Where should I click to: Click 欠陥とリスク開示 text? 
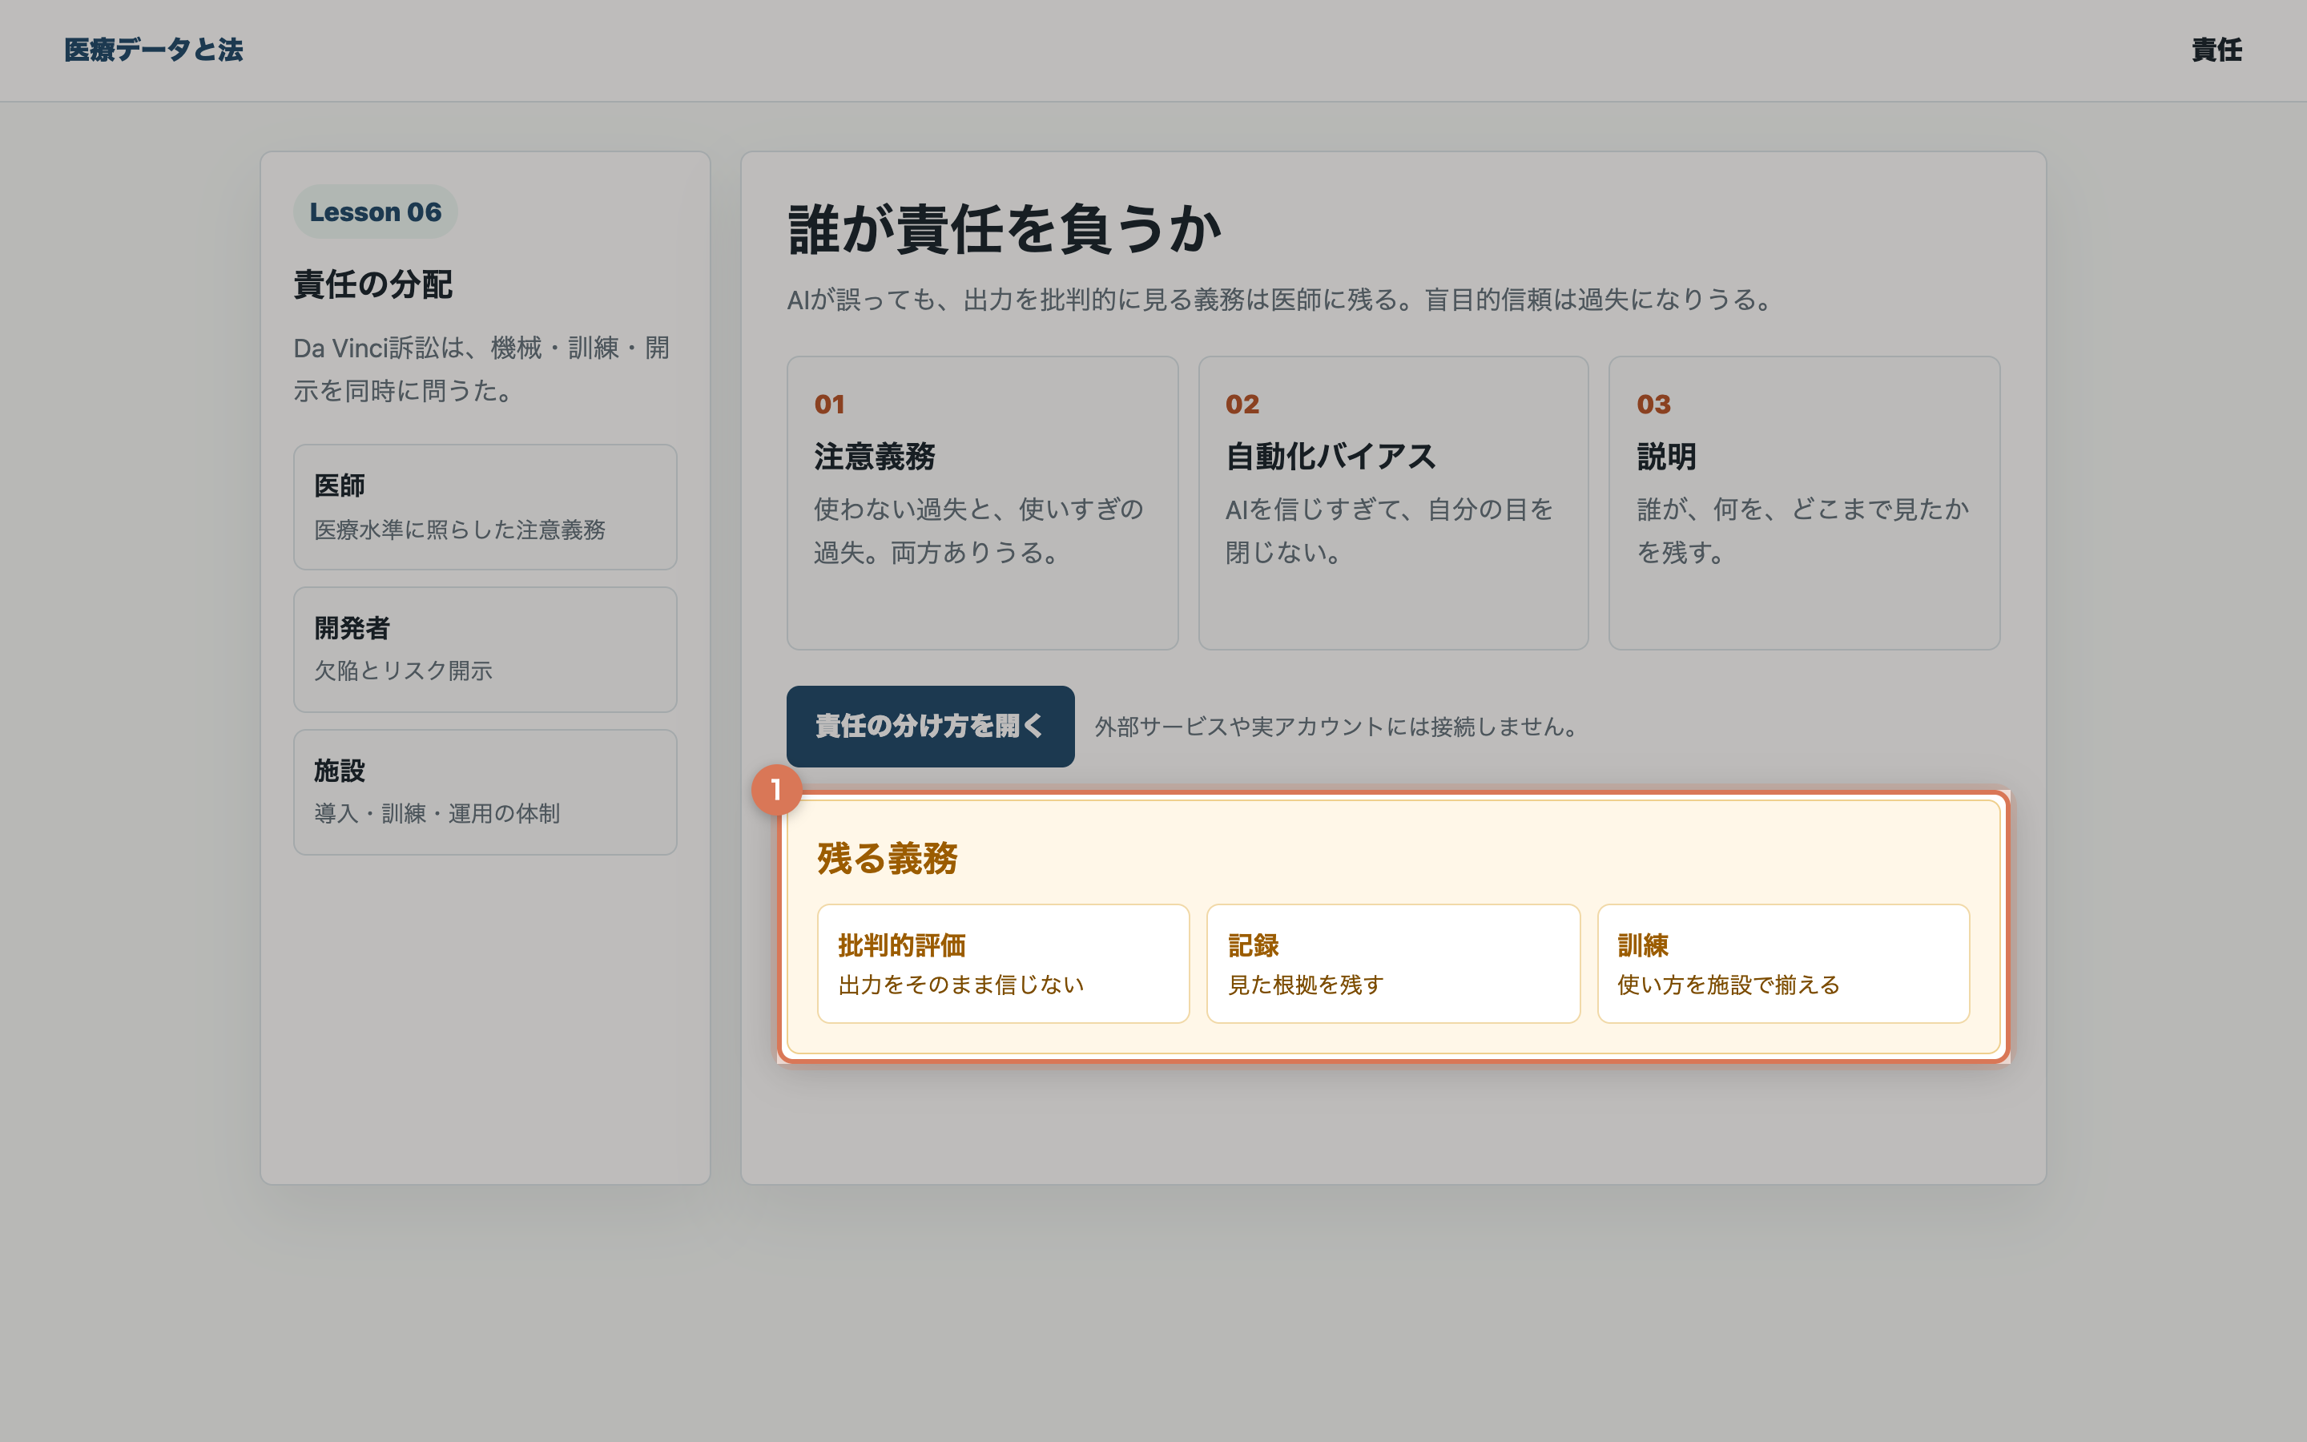click(403, 671)
